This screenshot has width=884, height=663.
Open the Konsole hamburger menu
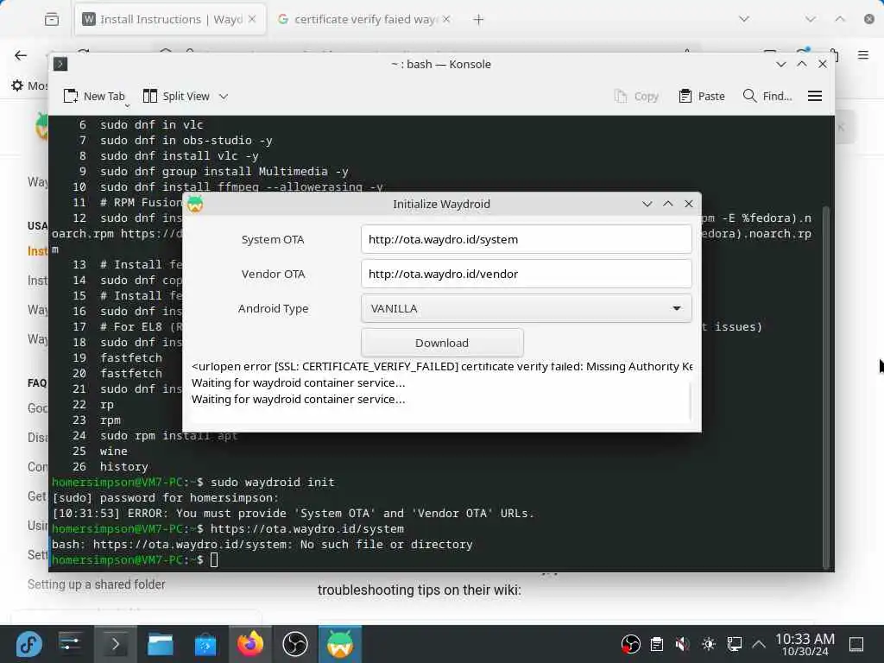click(815, 97)
